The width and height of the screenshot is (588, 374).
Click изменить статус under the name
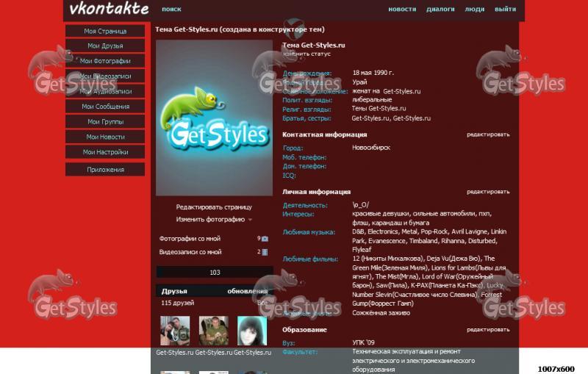pos(306,54)
